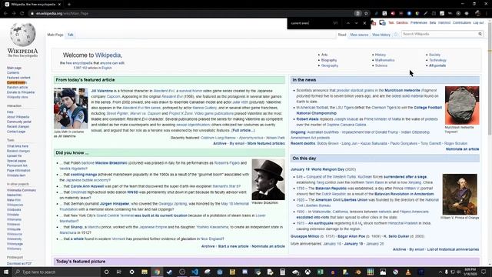Open Settings gear on taskbar
Viewport: 492px width, 277px height.
pos(131,272)
